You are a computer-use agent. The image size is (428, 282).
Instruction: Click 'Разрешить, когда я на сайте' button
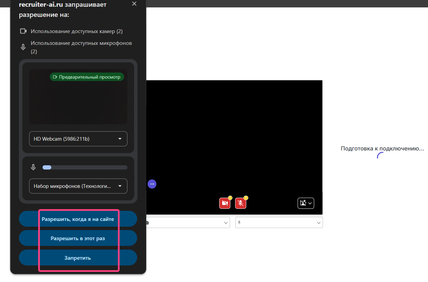[x=78, y=219]
